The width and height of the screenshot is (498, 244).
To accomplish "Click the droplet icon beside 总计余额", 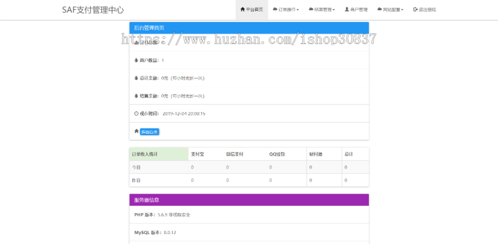I will (x=136, y=78).
